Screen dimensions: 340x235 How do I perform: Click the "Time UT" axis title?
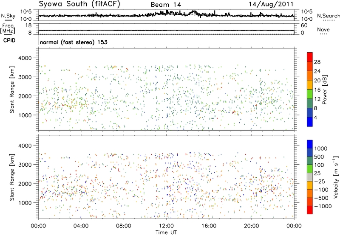tap(166, 232)
